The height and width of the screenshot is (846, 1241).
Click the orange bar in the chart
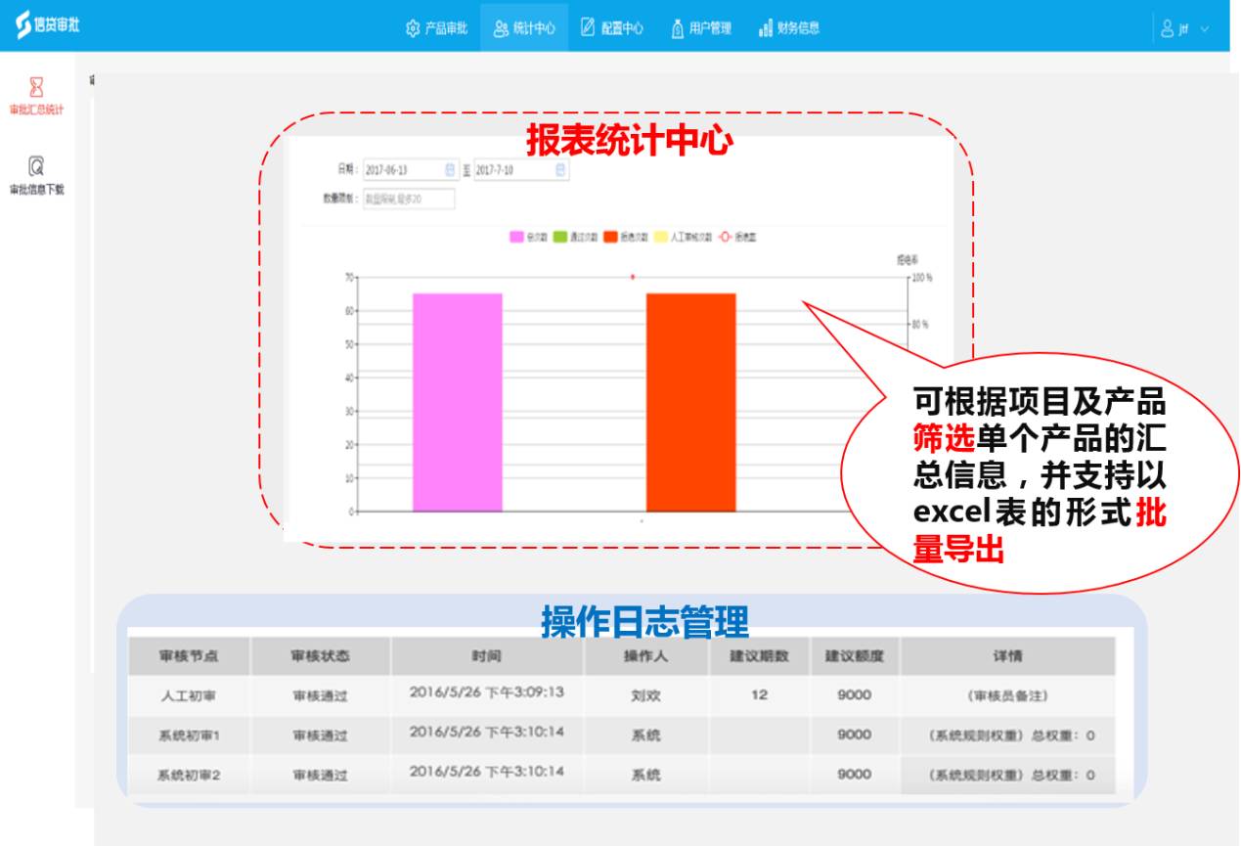click(691, 402)
